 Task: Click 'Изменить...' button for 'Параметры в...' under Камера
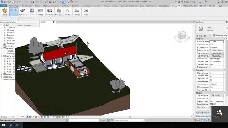pos(216,96)
